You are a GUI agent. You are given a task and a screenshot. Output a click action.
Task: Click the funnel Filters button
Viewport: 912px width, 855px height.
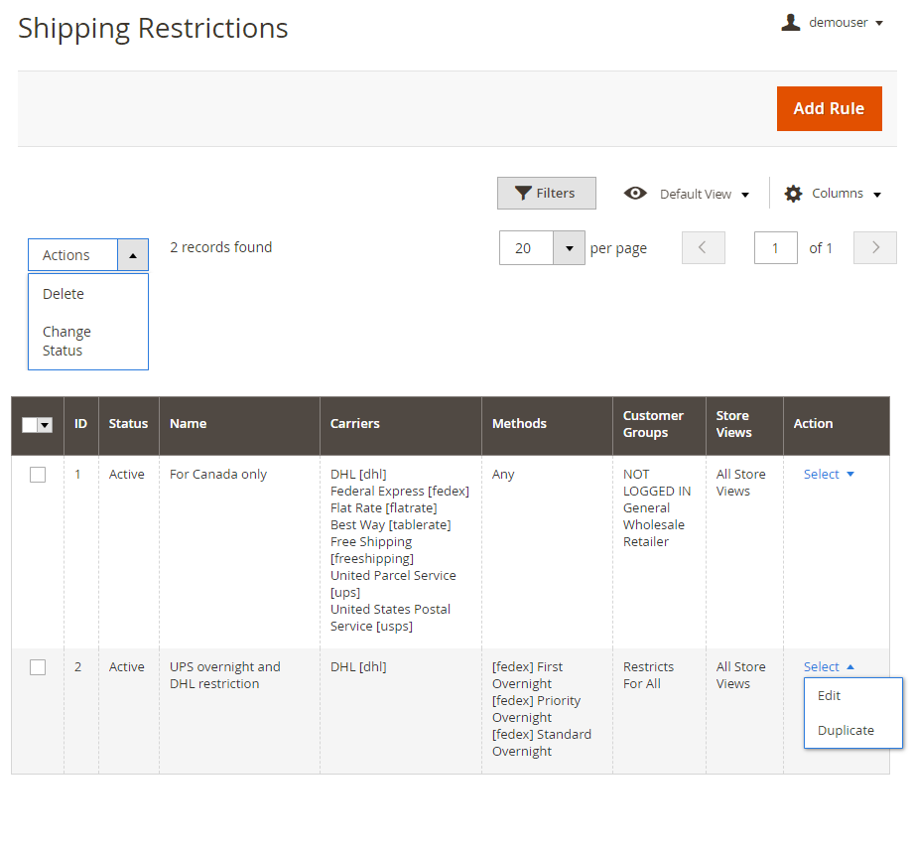click(x=546, y=194)
